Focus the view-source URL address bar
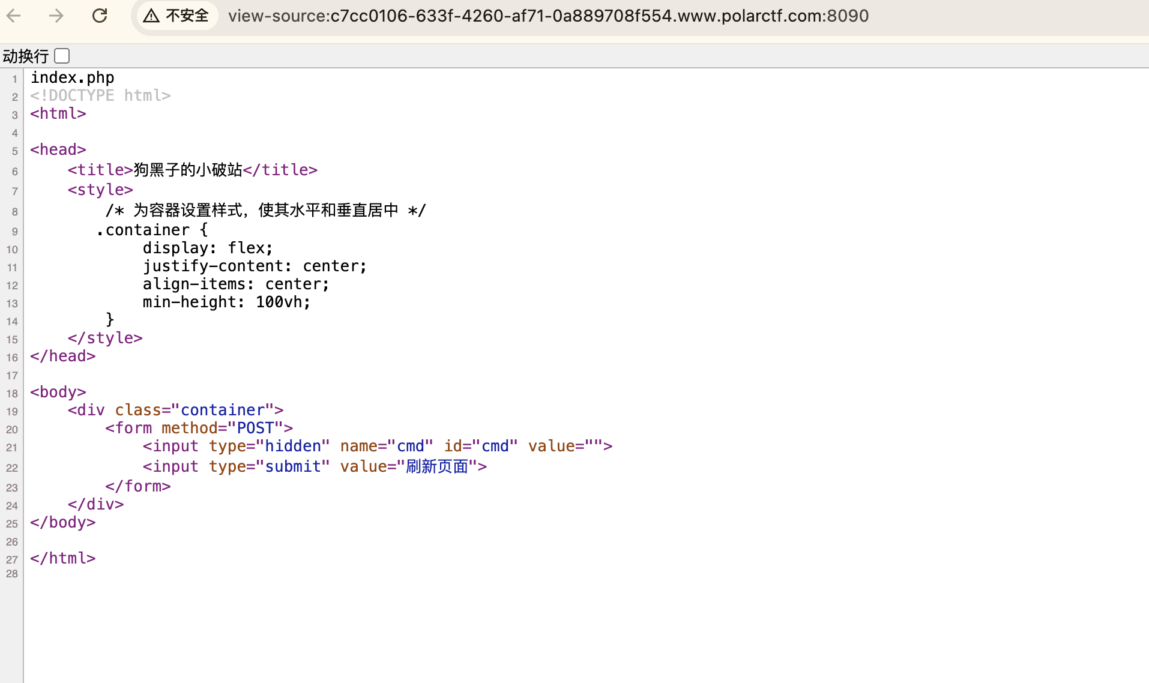The image size is (1149, 683). (548, 16)
